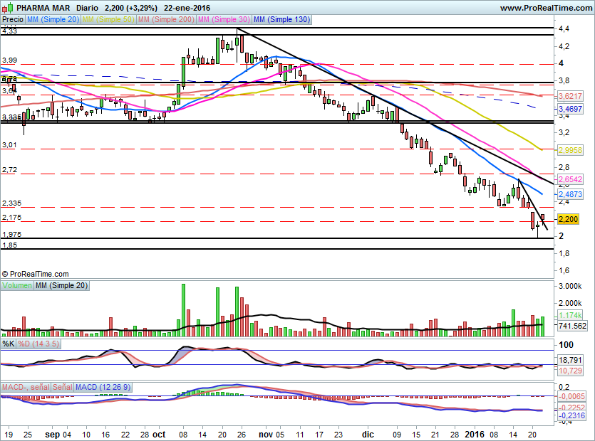Select the Volumen panel label
This screenshot has height=441, width=595.
point(17,285)
